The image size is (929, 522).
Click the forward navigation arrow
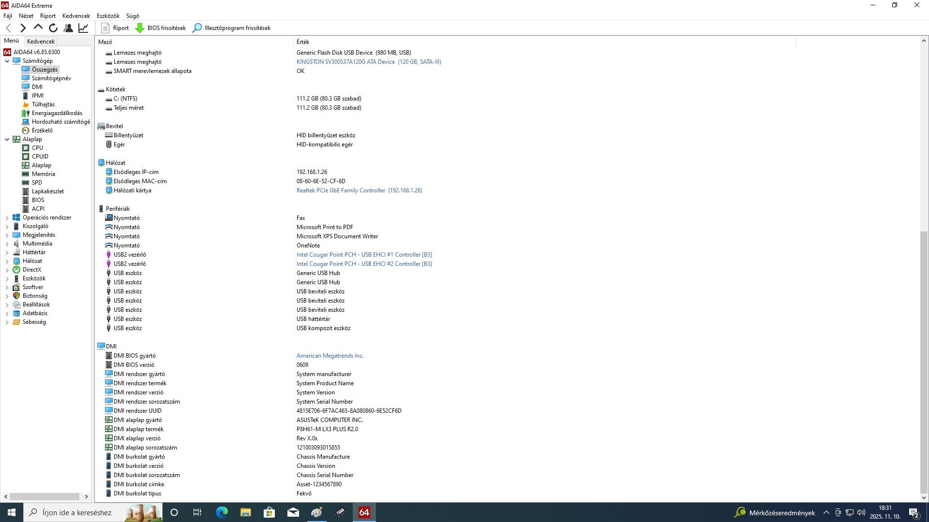23,28
